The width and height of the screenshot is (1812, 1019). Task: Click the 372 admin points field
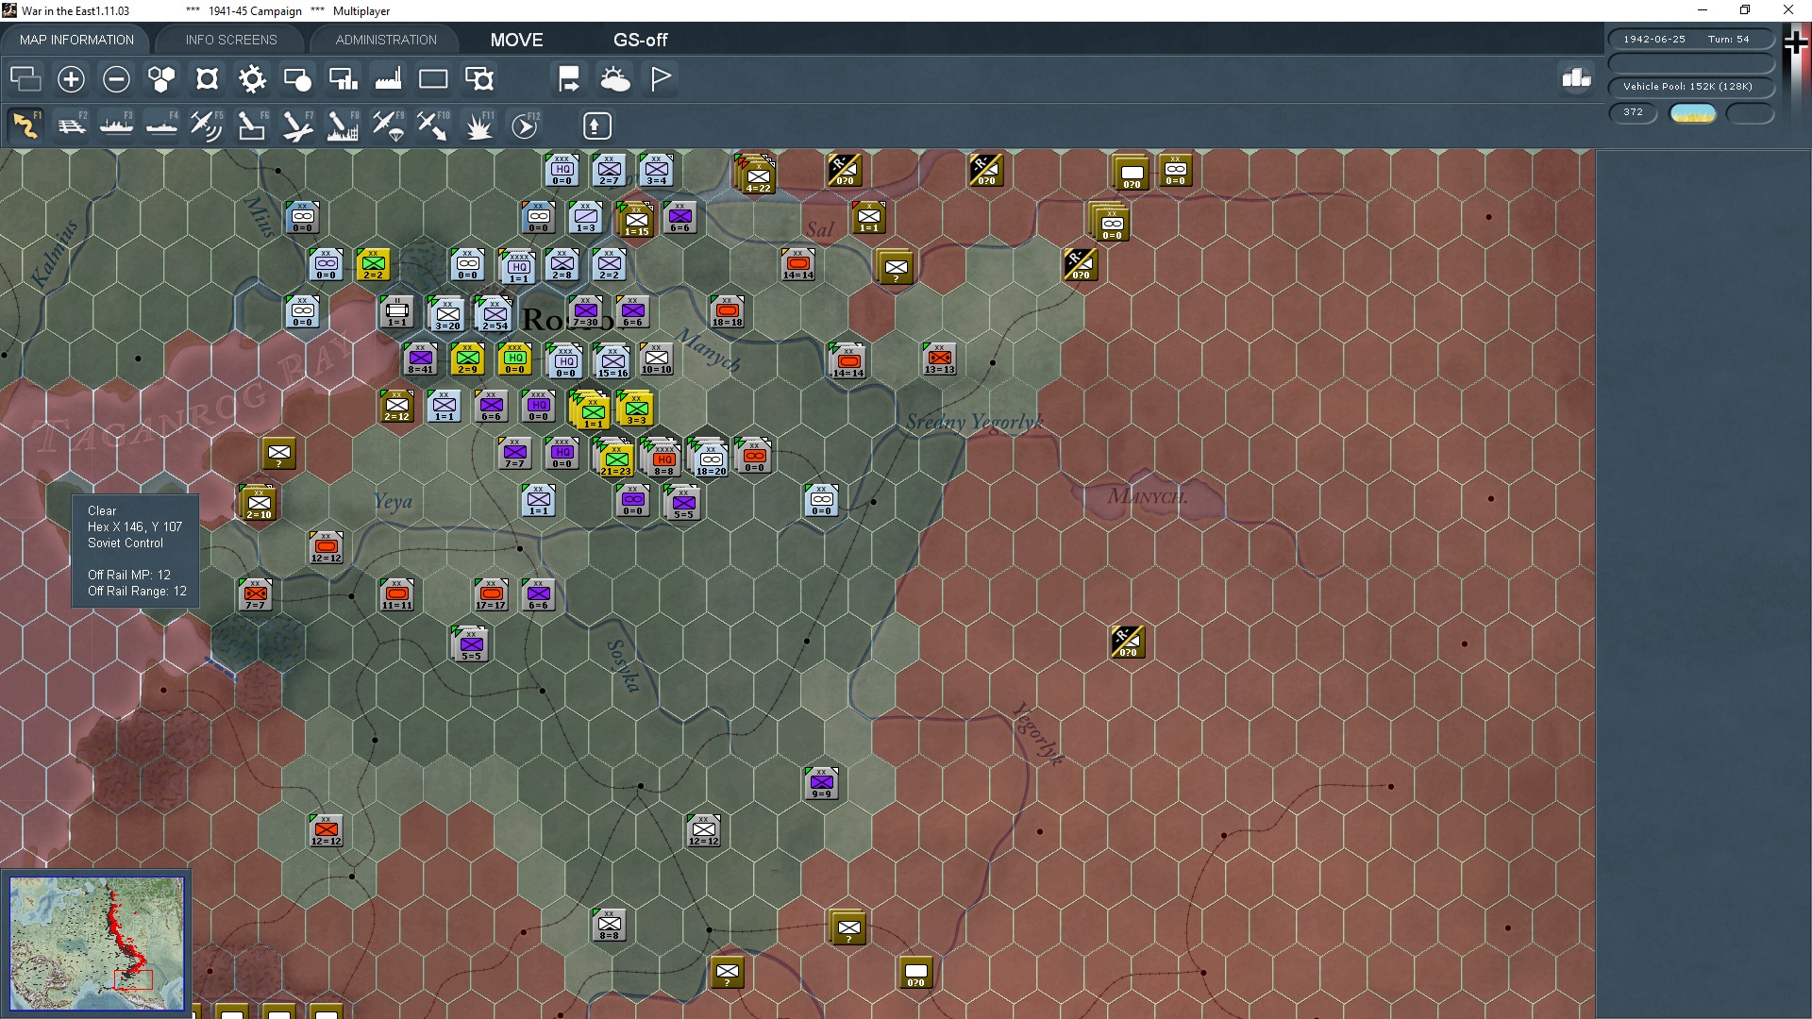pyautogui.click(x=1633, y=112)
